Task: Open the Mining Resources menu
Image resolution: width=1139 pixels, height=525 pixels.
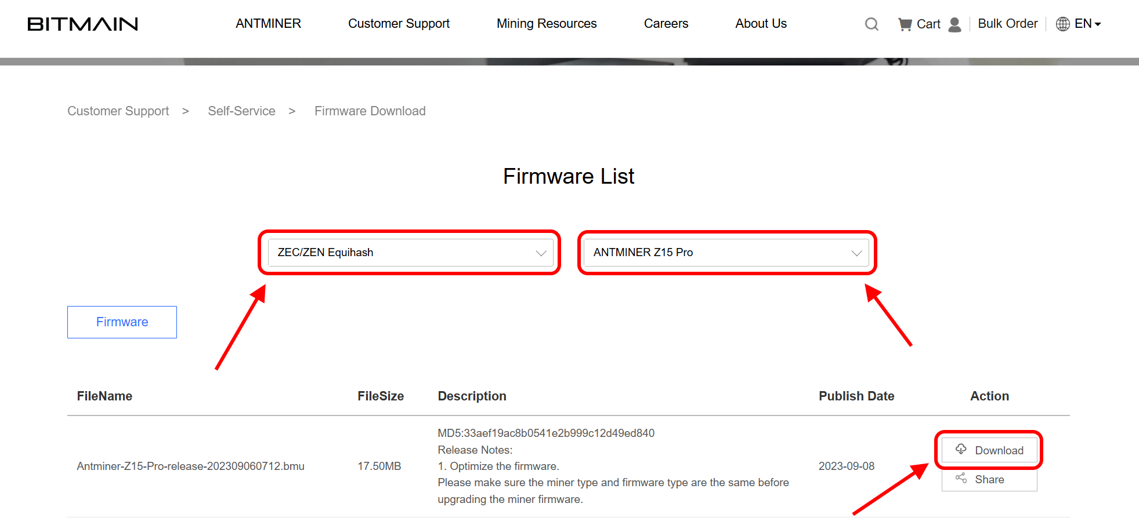Action: point(547,24)
